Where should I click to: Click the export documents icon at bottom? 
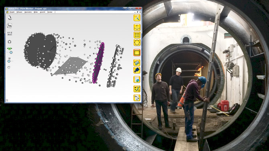(137, 98)
